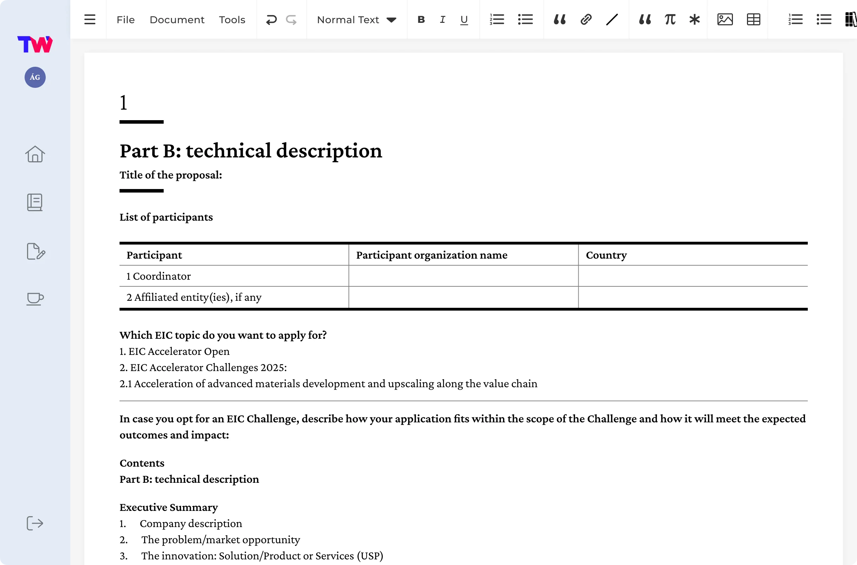The height and width of the screenshot is (565, 857).
Task: Open the document edit icon in the sidebar
Action: click(36, 251)
